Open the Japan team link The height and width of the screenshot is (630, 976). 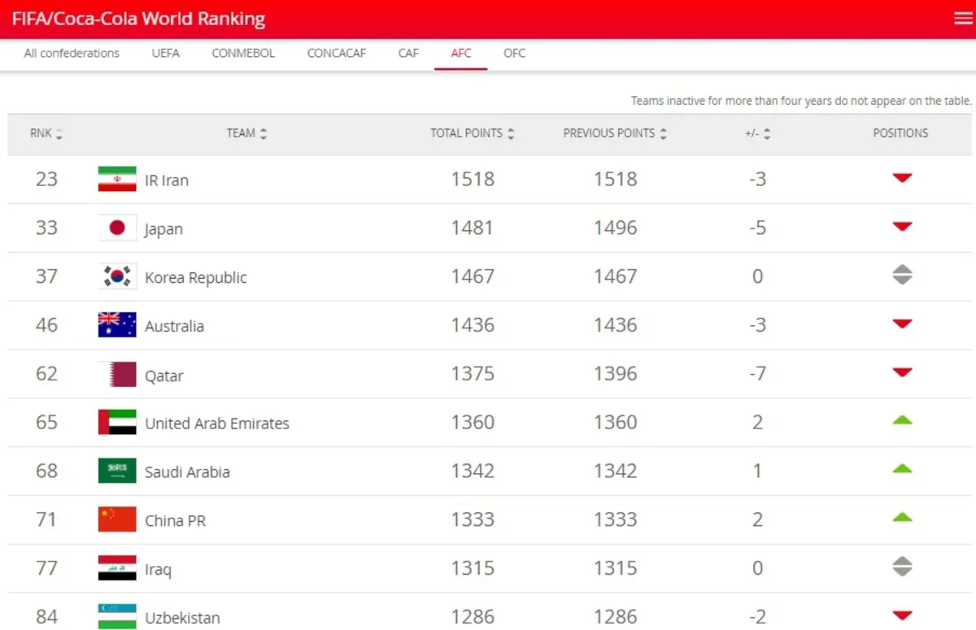163,229
